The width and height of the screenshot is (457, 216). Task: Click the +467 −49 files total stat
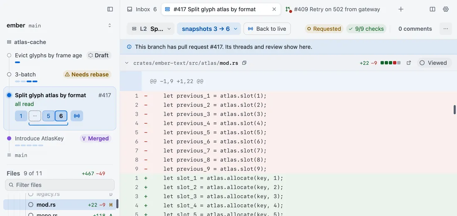point(93,174)
